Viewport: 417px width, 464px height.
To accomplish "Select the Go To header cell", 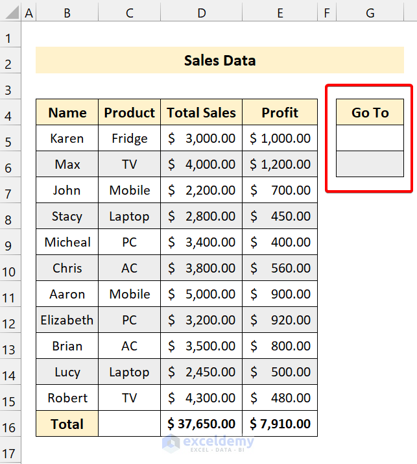I will click(370, 112).
